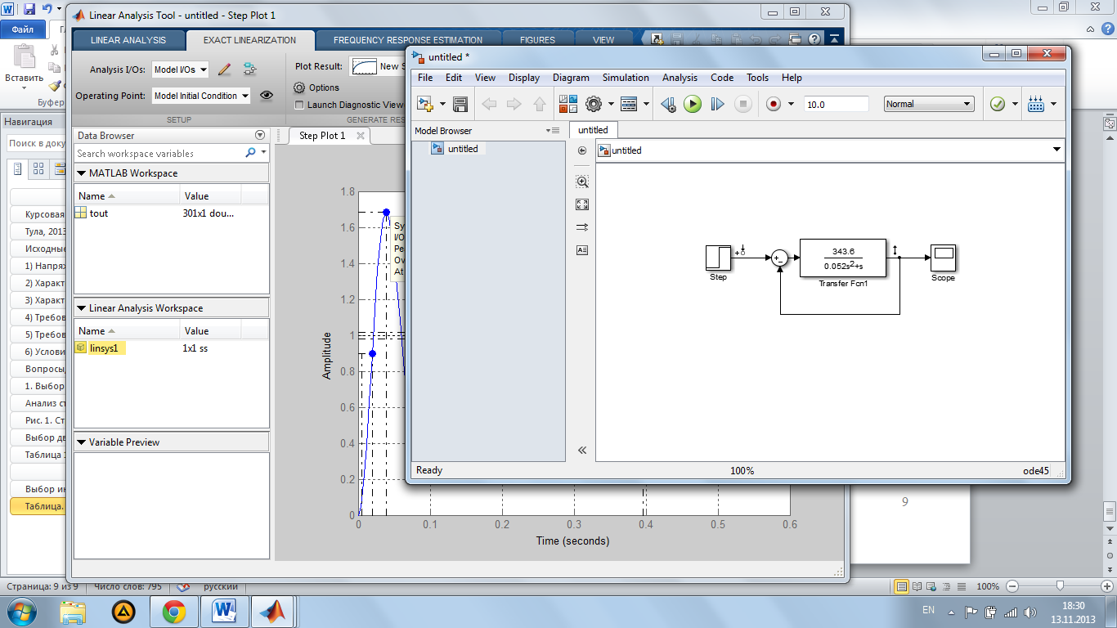
Task: Select tout variable in MATLAB Workspace
Action: tap(98, 213)
